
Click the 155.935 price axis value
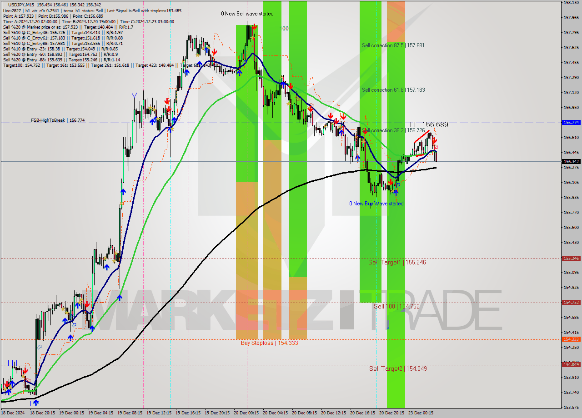point(571,198)
